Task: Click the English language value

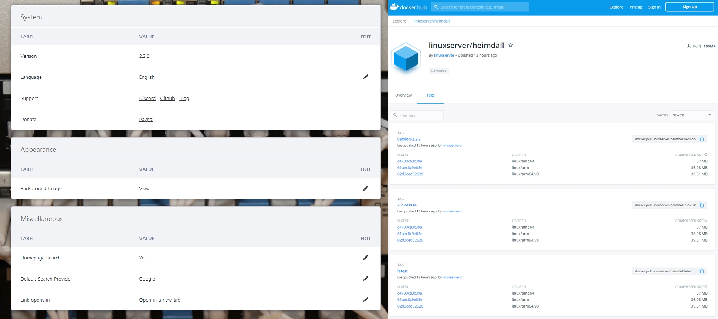Action: 147,77
